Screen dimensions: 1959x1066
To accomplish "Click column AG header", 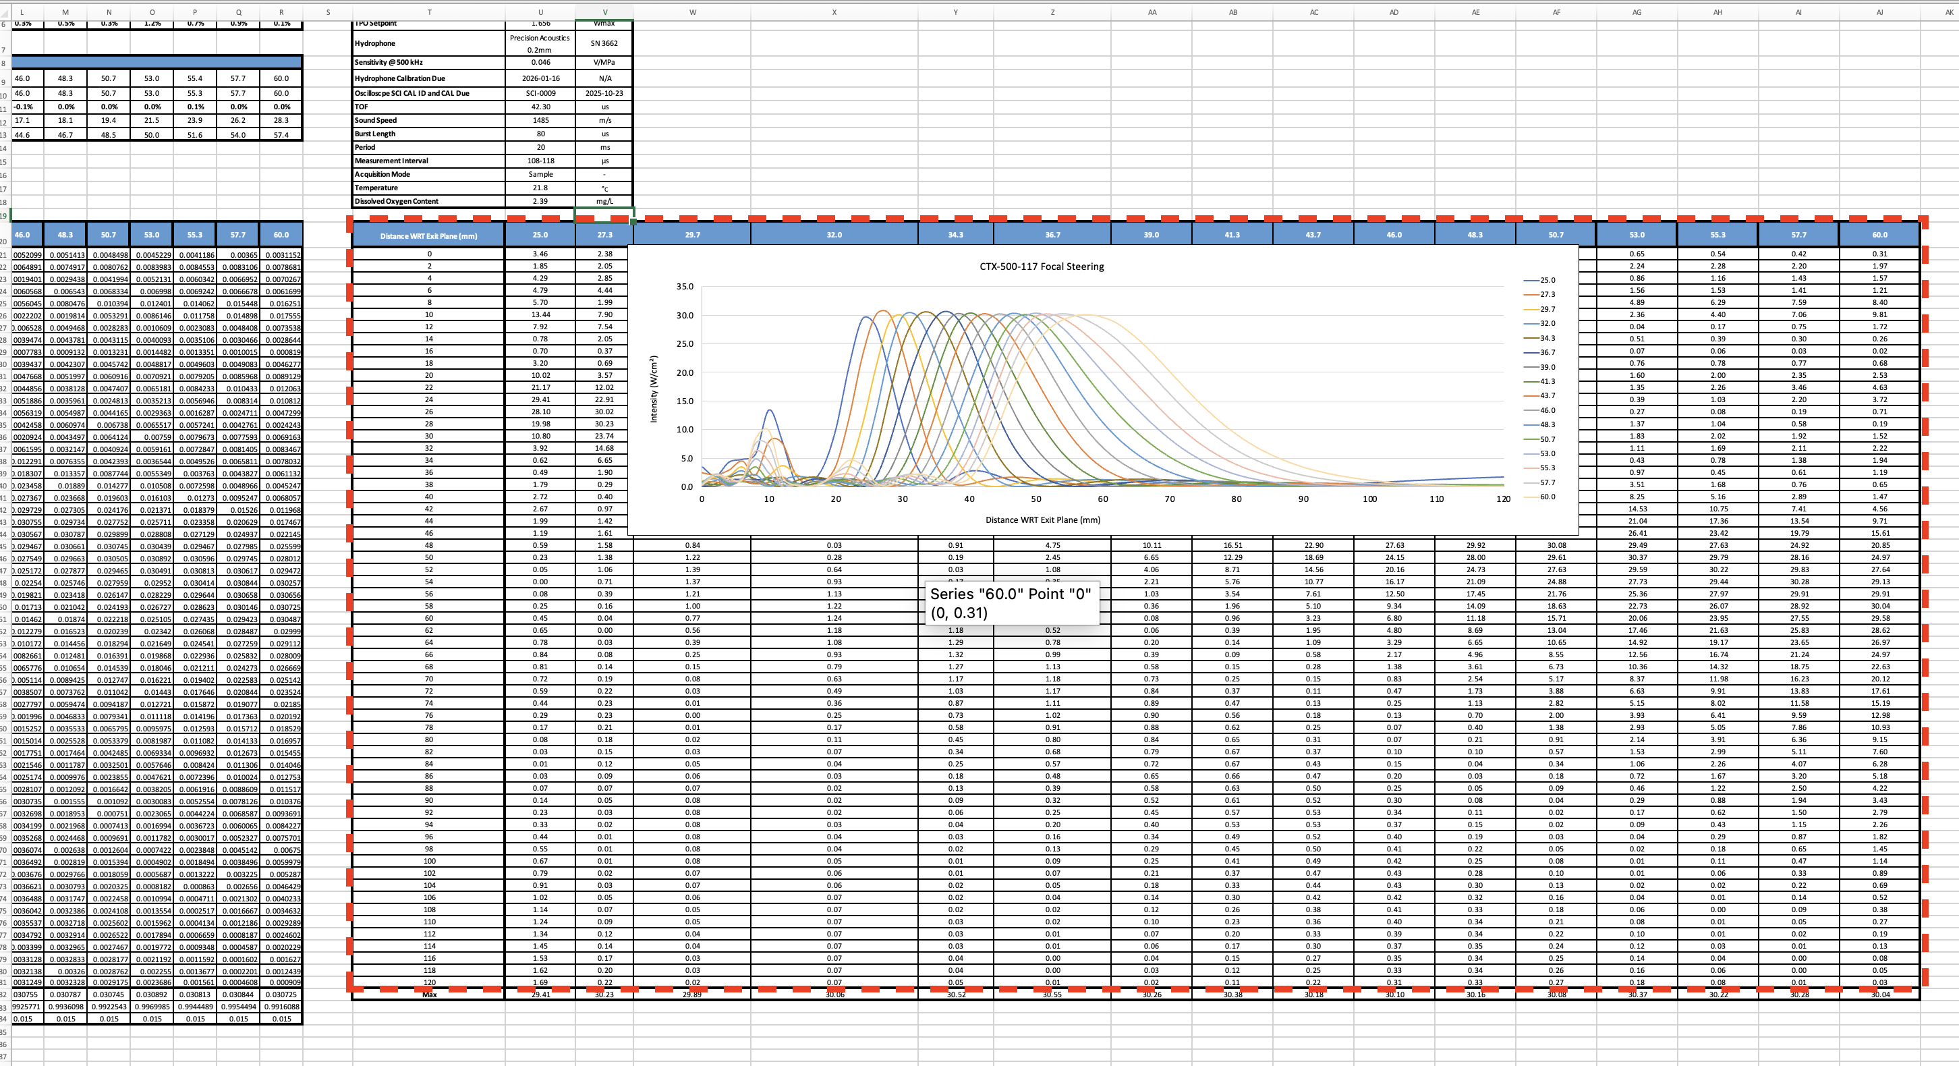I will (1637, 12).
